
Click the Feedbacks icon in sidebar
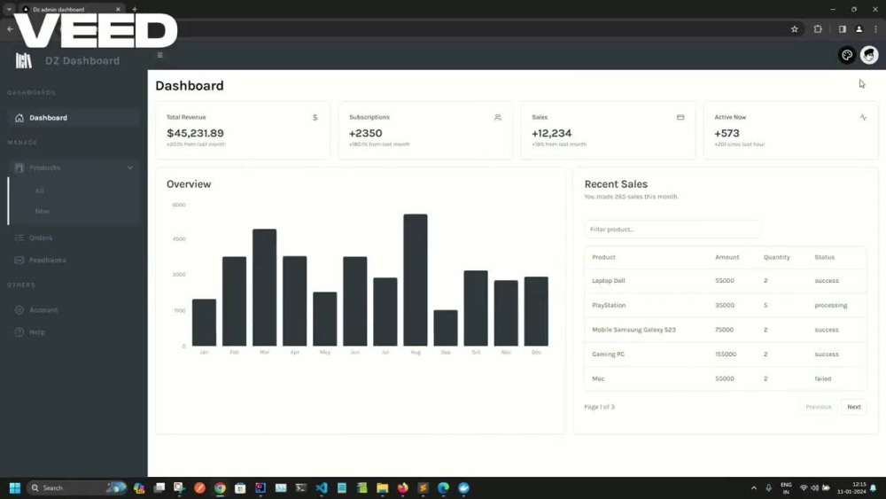point(19,260)
